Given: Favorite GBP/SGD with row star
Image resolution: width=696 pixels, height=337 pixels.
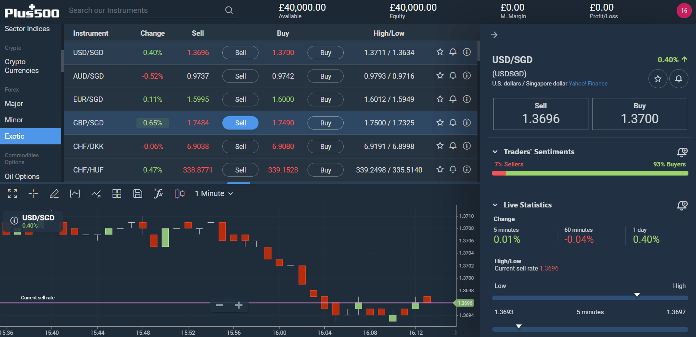Looking at the screenshot, I should pos(440,123).
